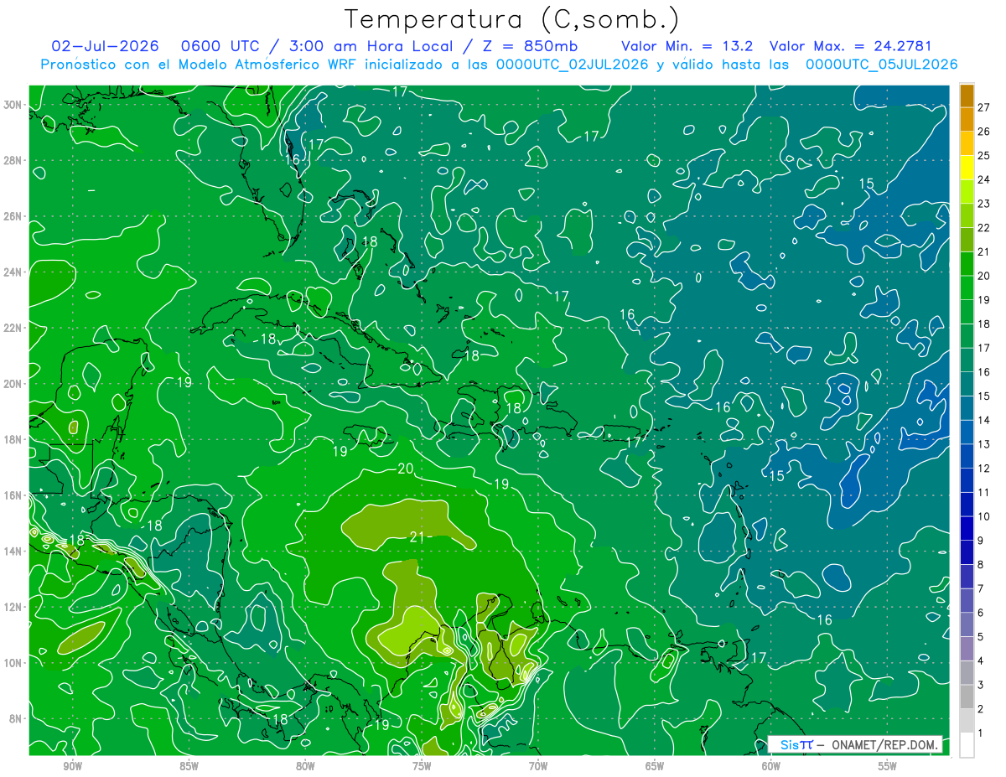Click the '12N' latitude axis label
The width and height of the screenshot is (1006, 777).
tap(13, 607)
